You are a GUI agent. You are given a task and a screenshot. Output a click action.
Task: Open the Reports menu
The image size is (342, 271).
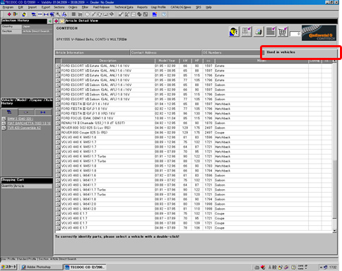(142, 7)
